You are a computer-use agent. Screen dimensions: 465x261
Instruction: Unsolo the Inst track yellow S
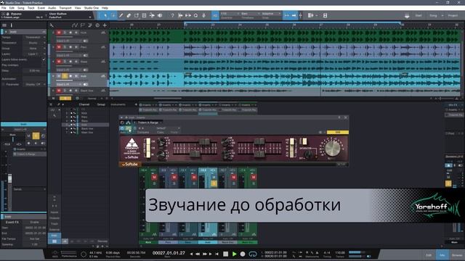coord(65,76)
